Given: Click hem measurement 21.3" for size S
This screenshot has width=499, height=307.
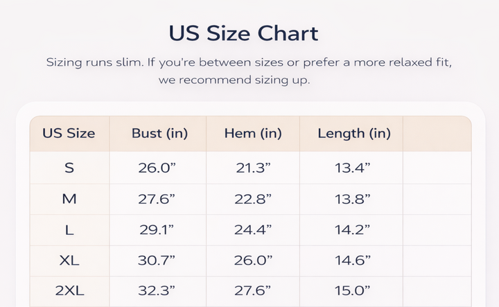Looking at the screenshot, I should click(x=253, y=168).
